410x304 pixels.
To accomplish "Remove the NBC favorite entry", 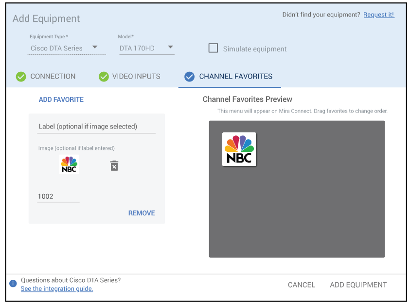I will [x=142, y=213].
